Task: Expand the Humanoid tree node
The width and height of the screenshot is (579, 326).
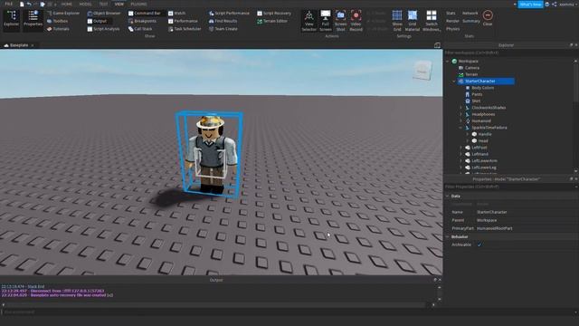Action: tap(460, 120)
